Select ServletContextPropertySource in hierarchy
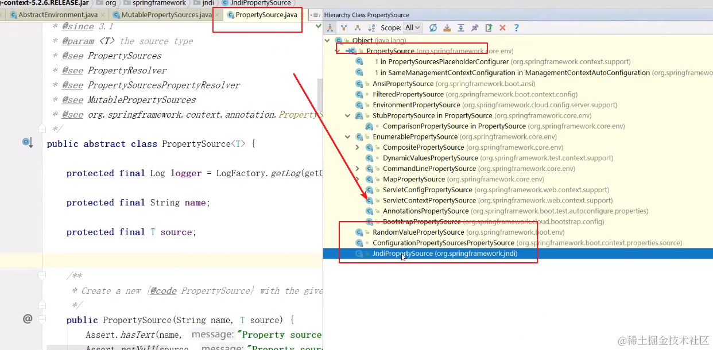Viewport: 713px width, 350px height. pos(490,200)
